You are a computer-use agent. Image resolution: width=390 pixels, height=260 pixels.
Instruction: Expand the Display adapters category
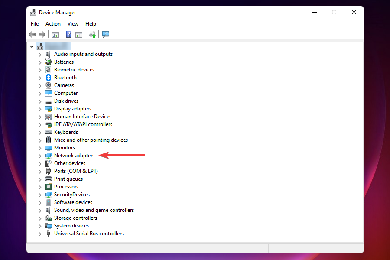point(39,108)
